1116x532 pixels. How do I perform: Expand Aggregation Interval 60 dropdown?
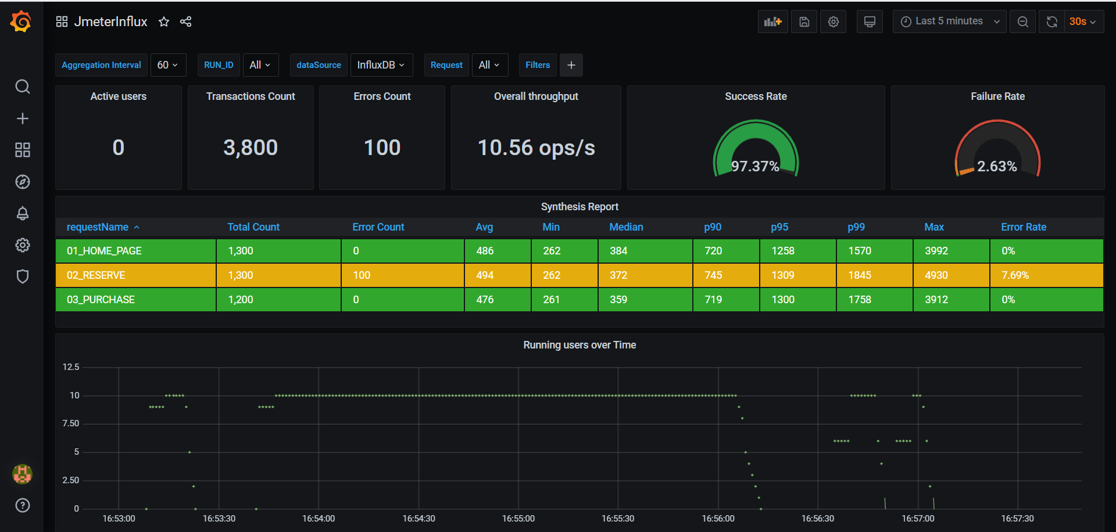click(168, 65)
